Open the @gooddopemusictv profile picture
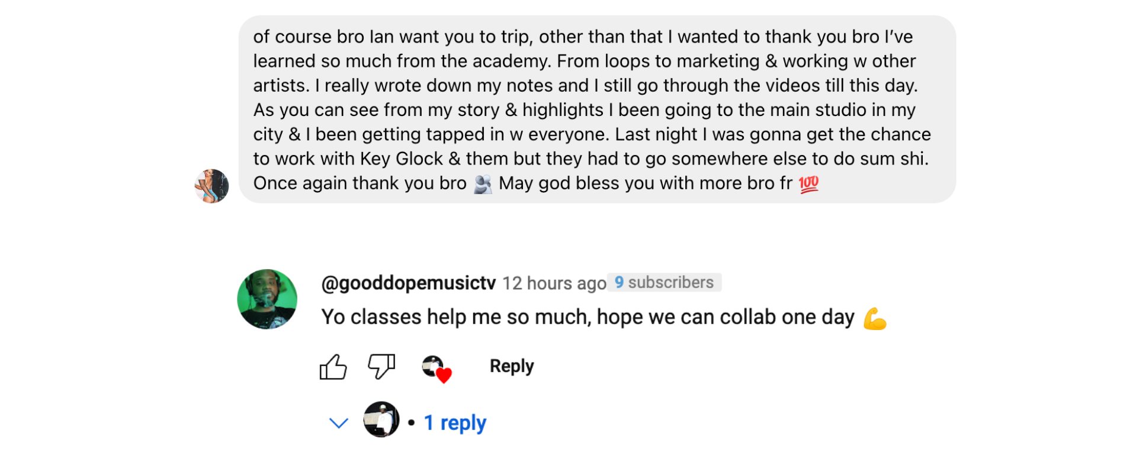The width and height of the screenshot is (1133, 459). pos(267,299)
